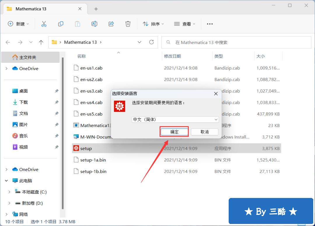Click 取消 in the language dialog
Viewport: 315px width, 226px height.
coord(204,132)
